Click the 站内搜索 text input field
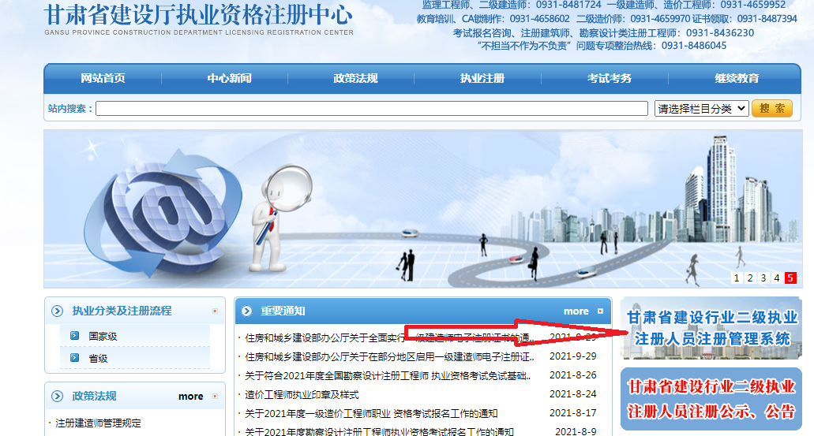The image size is (814, 436). pos(371,109)
